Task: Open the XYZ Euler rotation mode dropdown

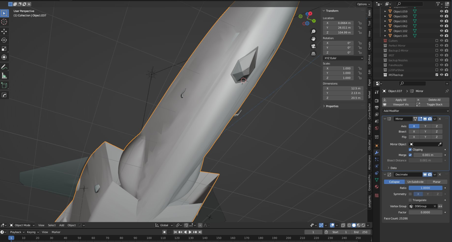Action: (x=343, y=58)
